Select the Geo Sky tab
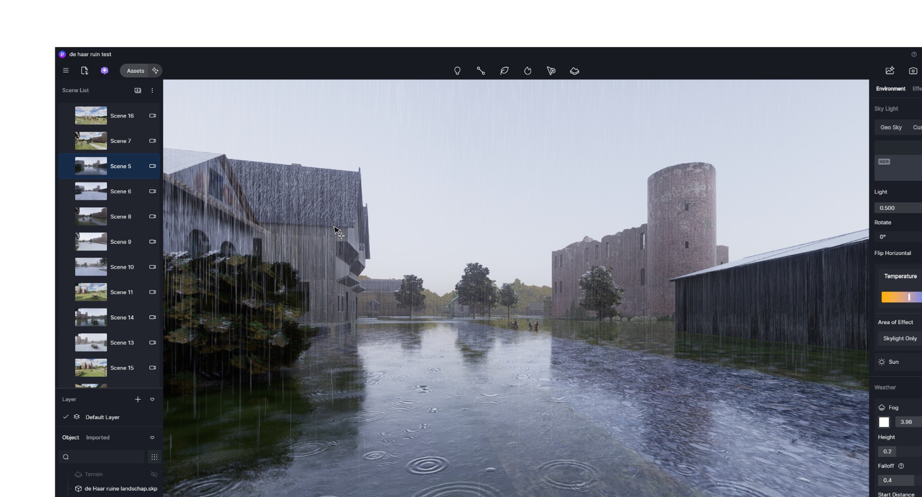The width and height of the screenshot is (922, 497). [891, 127]
